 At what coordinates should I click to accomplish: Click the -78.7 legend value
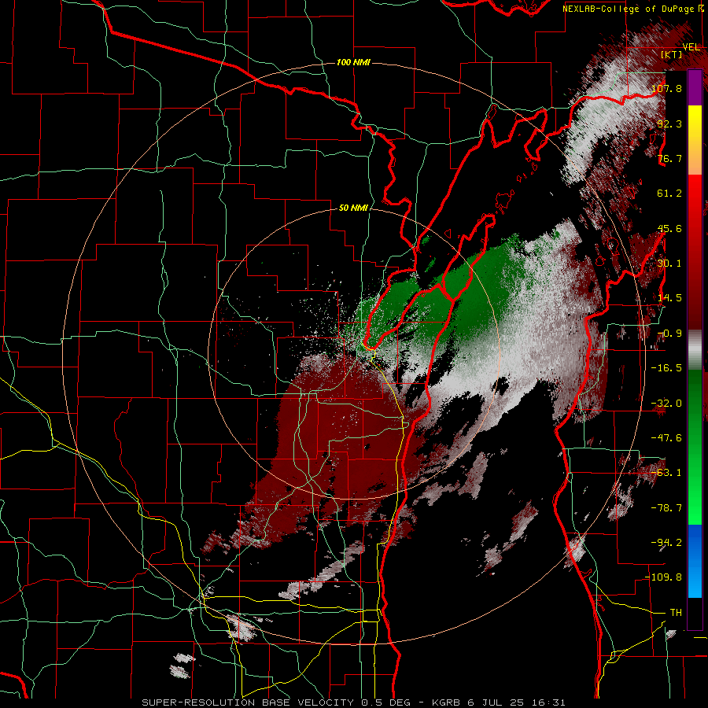coord(666,508)
